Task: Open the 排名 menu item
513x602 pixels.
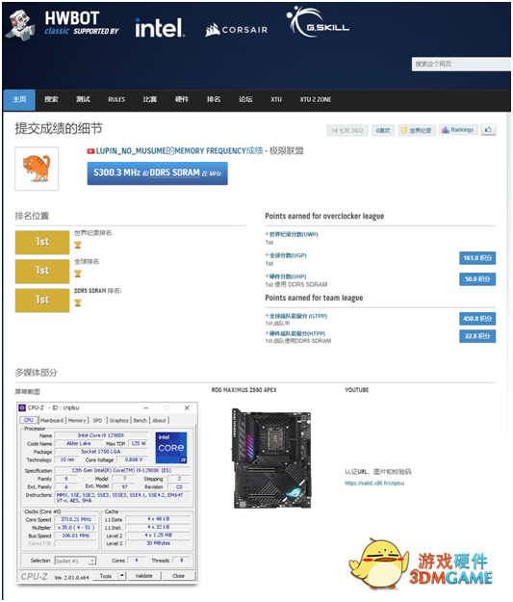Action: [x=214, y=100]
